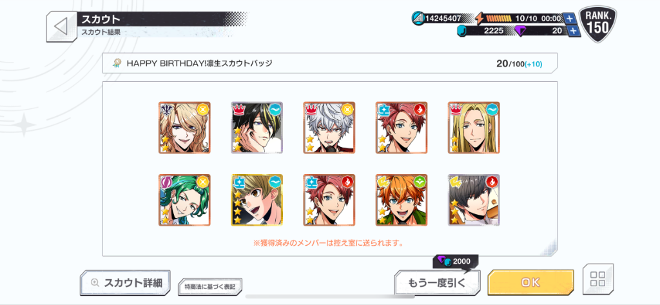Add gems with the lower plus button
The image size is (660, 305).
pyautogui.click(x=573, y=31)
